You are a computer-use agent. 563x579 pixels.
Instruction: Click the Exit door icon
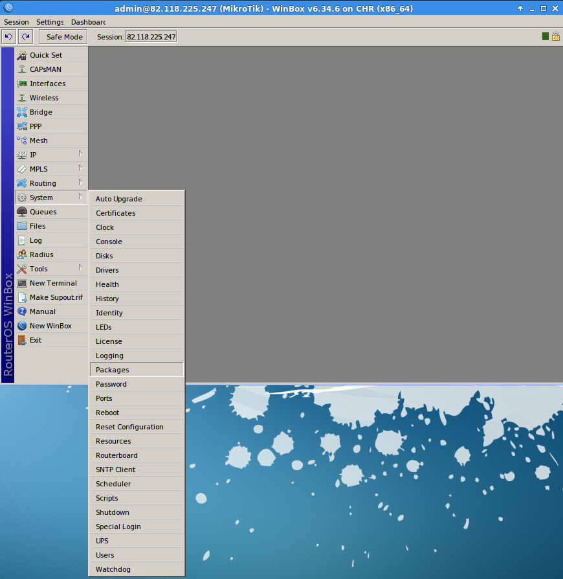22,340
